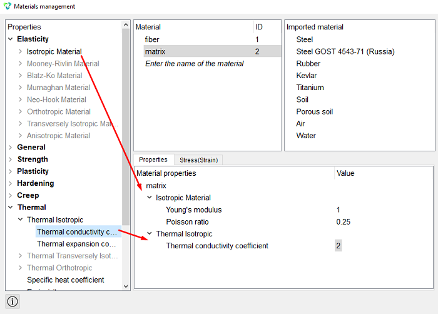Click 'Enter the name of the material' field
Image resolution: width=438 pixels, height=314 pixels.
(x=195, y=64)
